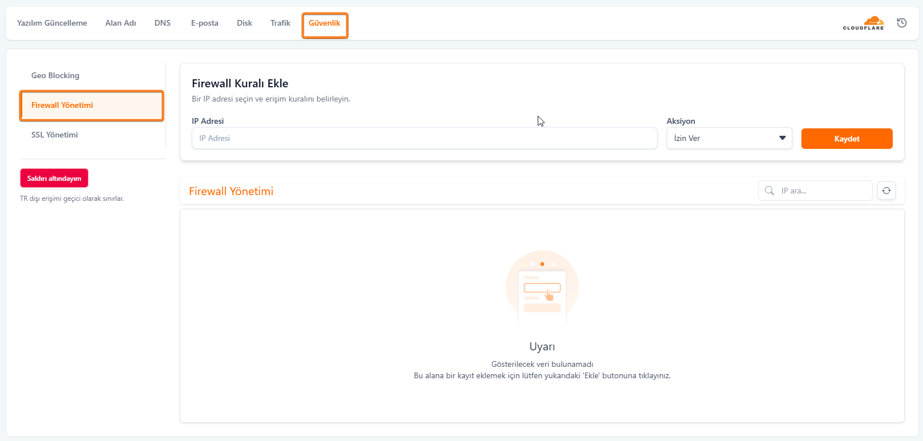The width and height of the screenshot is (923, 441).
Task: Select the Güvenlik tab
Action: point(324,23)
